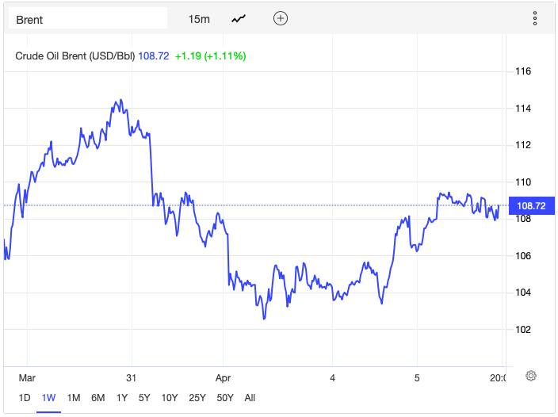
Task: Switch to the 6M time range
Action: [x=98, y=397]
